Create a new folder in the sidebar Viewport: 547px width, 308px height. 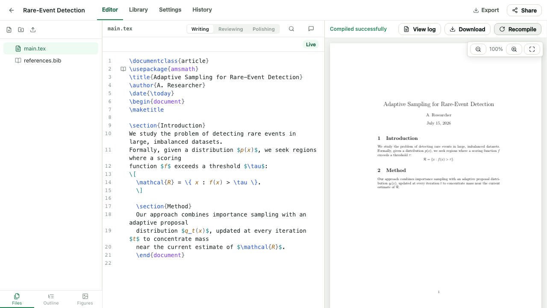point(21,30)
